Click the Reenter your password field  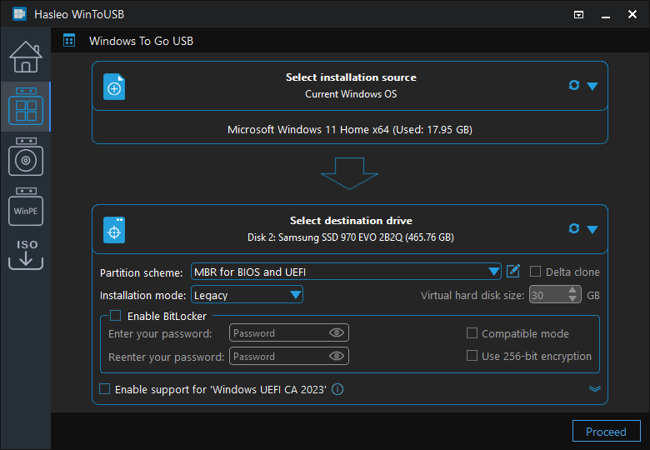(x=289, y=356)
